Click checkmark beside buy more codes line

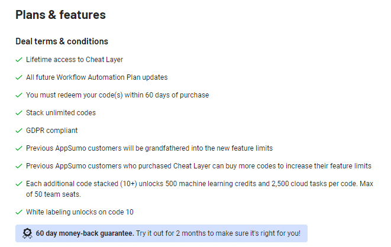[19, 166]
